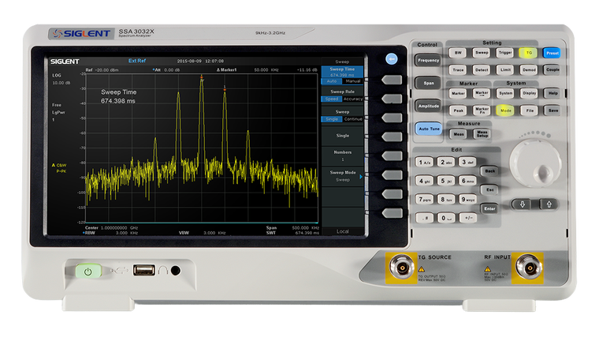This screenshot has width=599, height=337.
Task: Hit the Marker Fn key
Action: tap(482, 110)
